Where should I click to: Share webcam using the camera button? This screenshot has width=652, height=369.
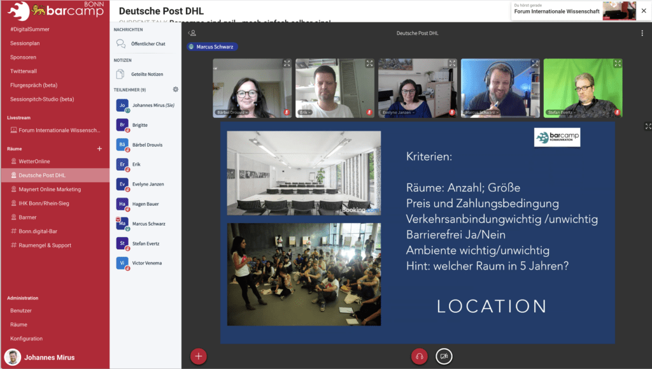point(444,356)
